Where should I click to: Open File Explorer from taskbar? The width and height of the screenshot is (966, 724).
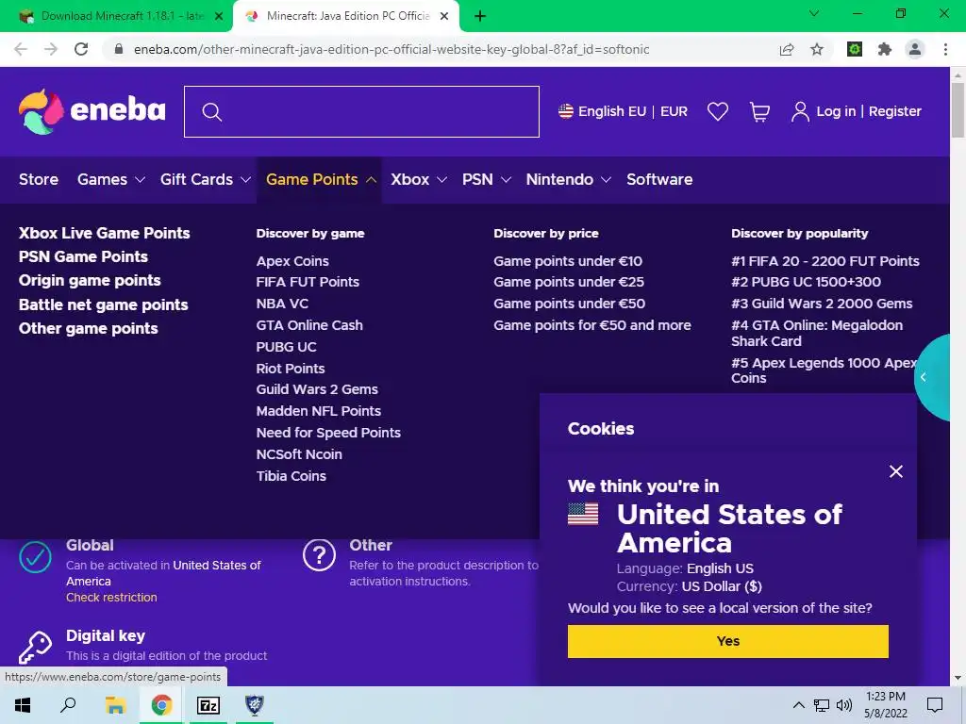point(115,705)
